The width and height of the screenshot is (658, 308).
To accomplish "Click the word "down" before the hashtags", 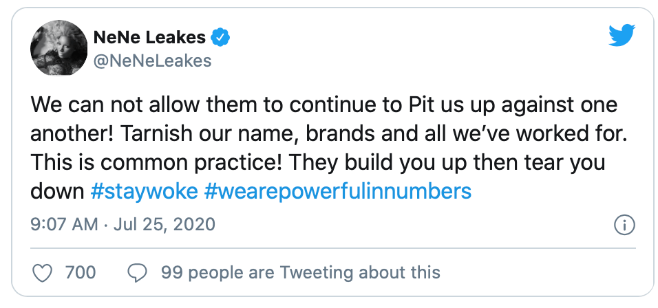I will [58, 190].
